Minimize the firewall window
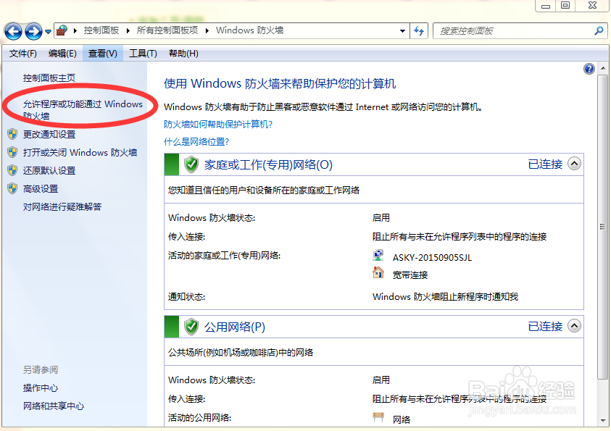 point(546,6)
